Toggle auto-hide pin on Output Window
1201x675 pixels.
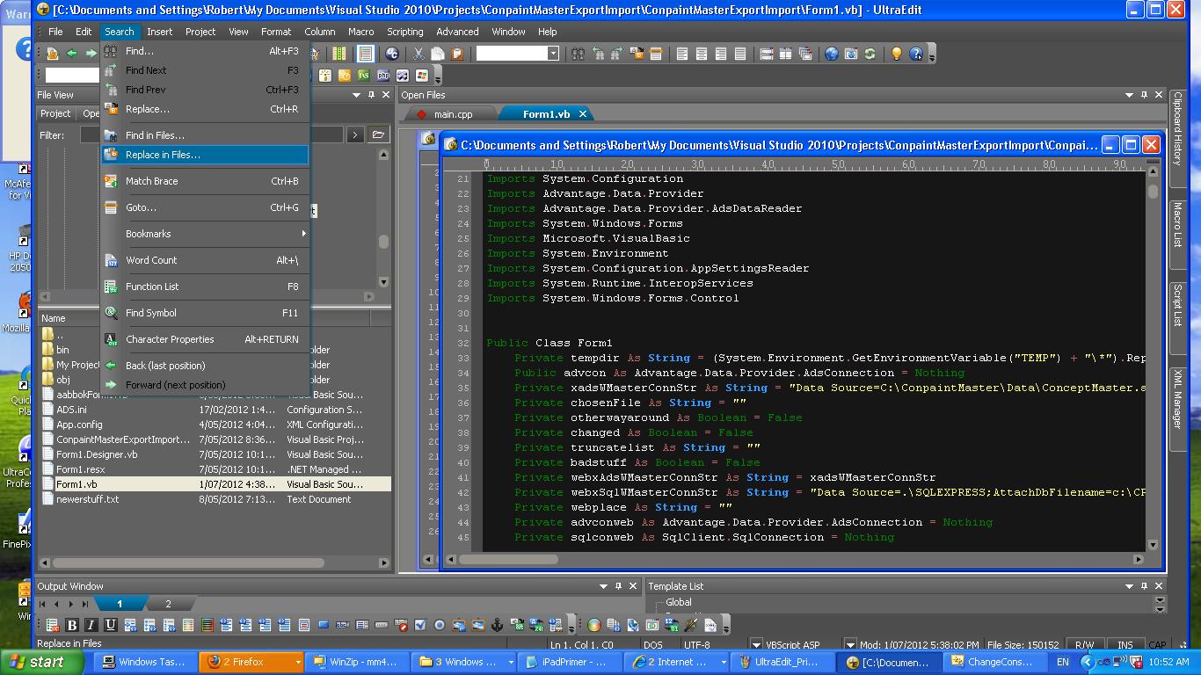618,586
